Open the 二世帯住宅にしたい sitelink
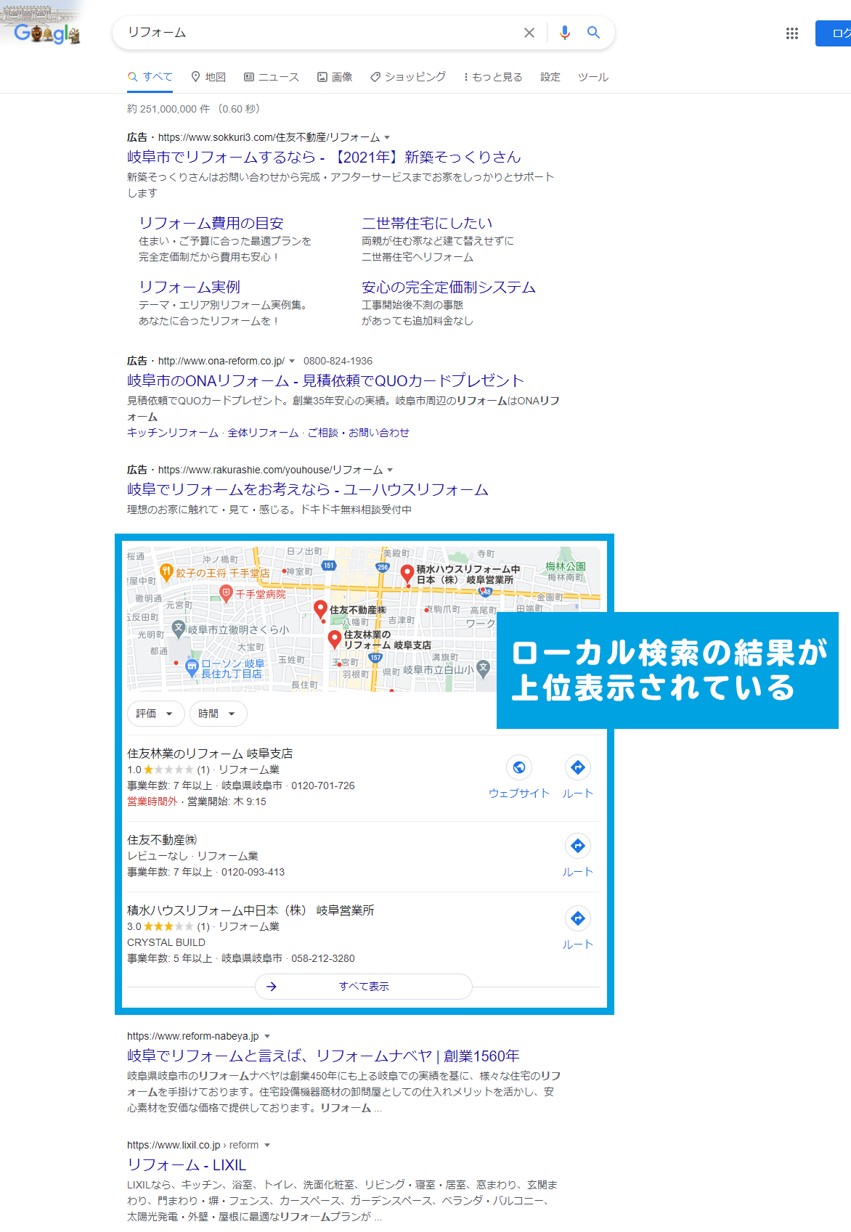Image resolution: width=851 pixels, height=1232 pixels. pos(427,223)
